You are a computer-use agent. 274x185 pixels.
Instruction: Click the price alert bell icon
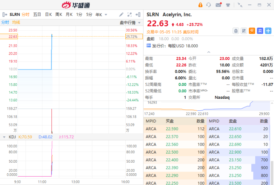[236, 31]
